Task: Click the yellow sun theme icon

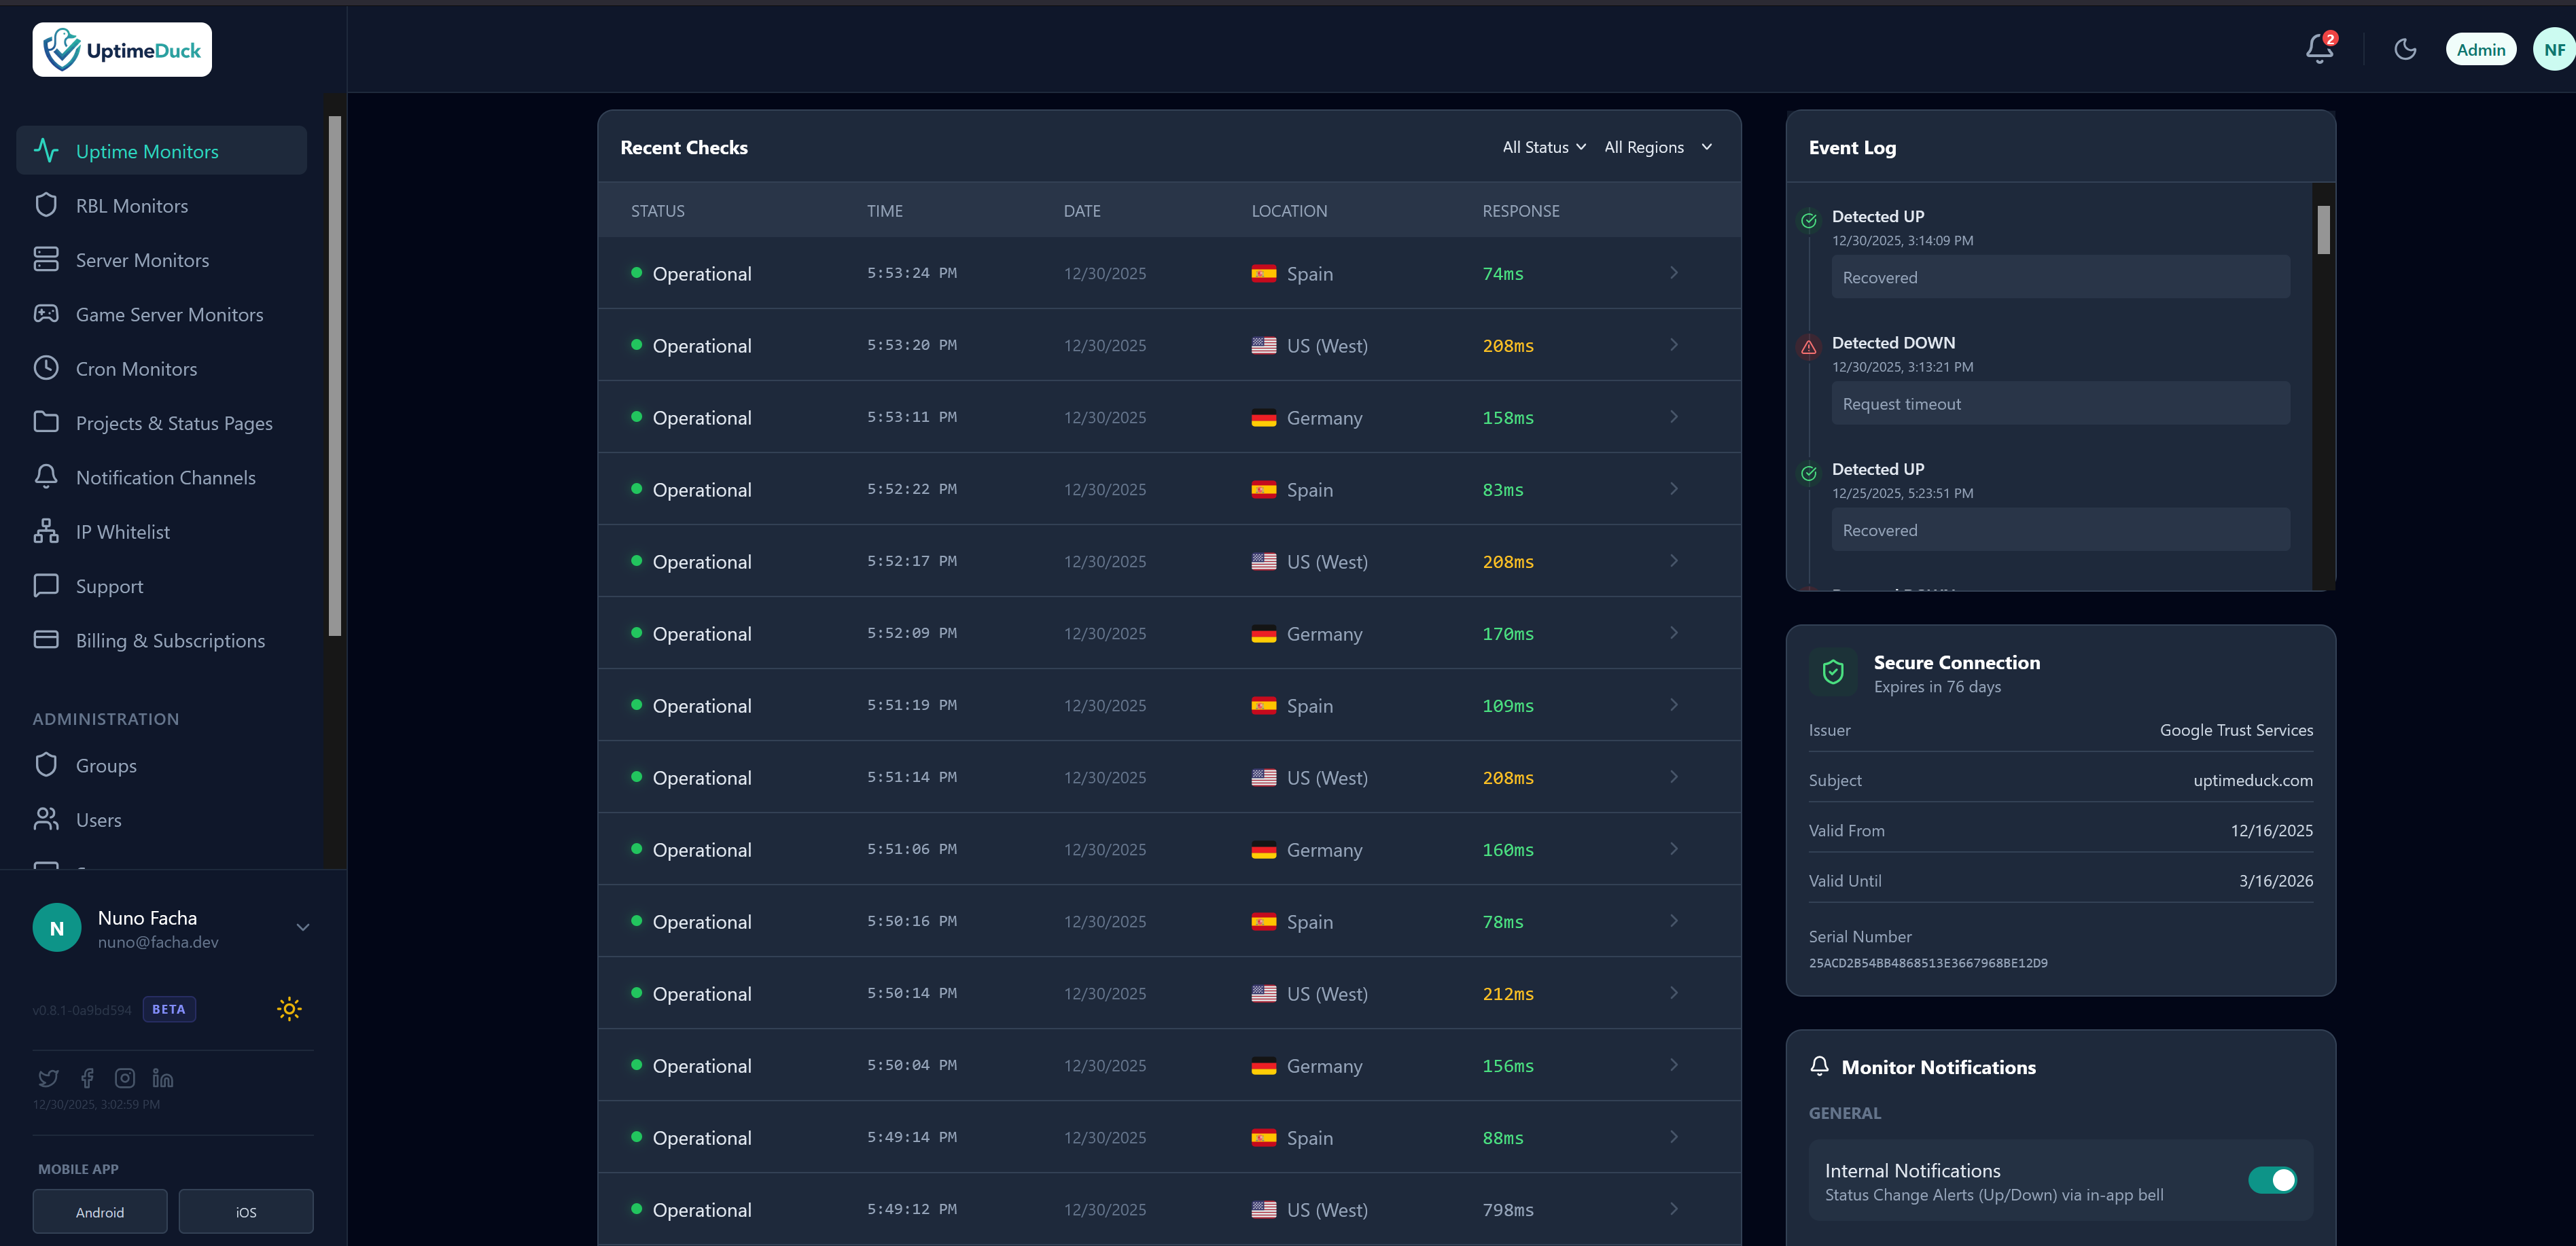Action: pos(289,1008)
